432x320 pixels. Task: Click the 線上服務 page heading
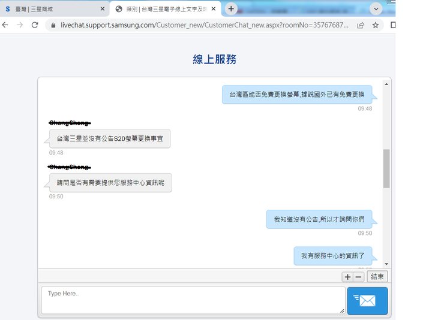(x=214, y=59)
